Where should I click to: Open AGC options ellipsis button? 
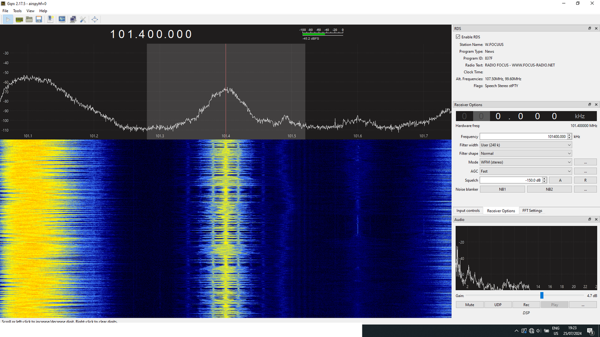585,171
